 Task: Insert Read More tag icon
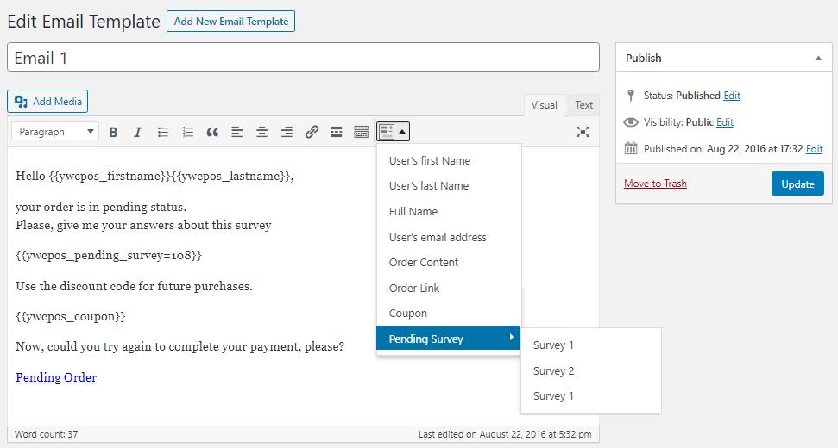[x=337, y=132]
